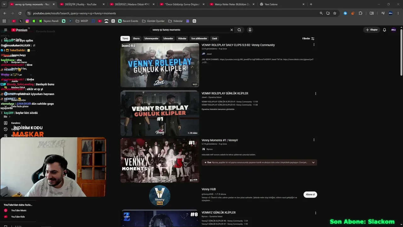The width and height of the screenshot is (403, 227).
Task: Select the Shorts filter chip
Action: point(136,38)
